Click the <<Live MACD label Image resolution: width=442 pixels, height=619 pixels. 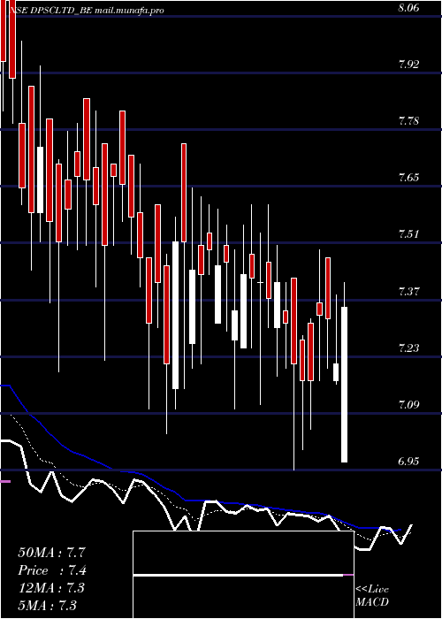tap(372, 596)
